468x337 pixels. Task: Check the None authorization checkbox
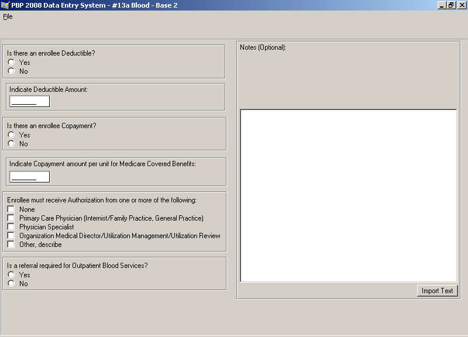click(x=11, y=209)
